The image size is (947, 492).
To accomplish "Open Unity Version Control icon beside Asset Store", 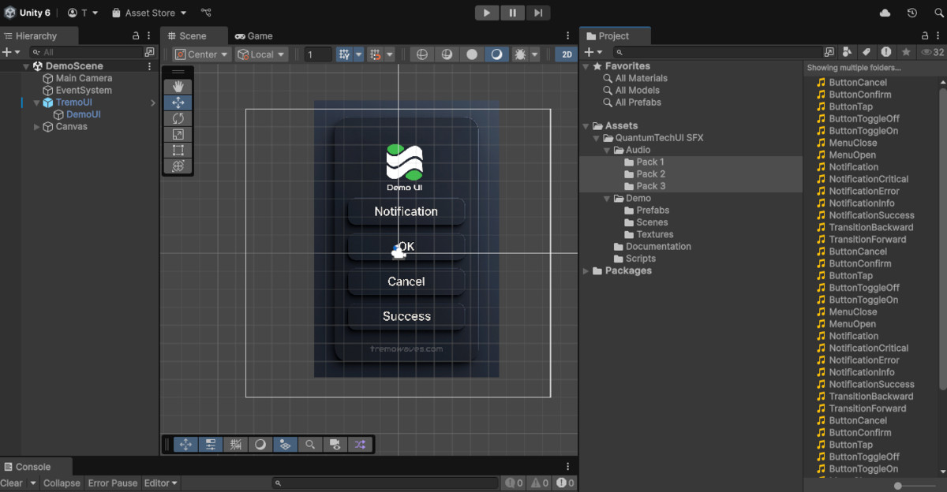I will coord(206,13).
